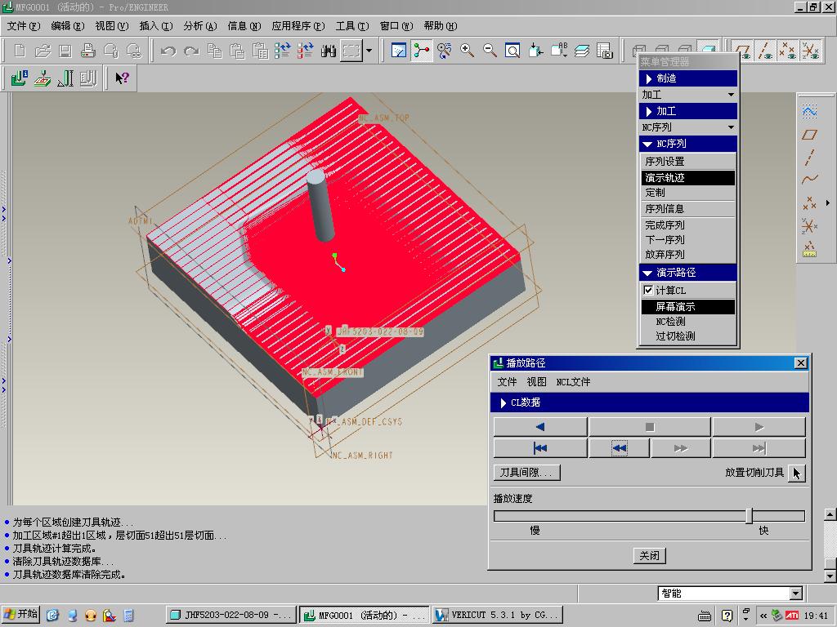The width and height of the screenshot is (837, 627).
Task: Expand the datum point flyout arrow
Action: 828,202
